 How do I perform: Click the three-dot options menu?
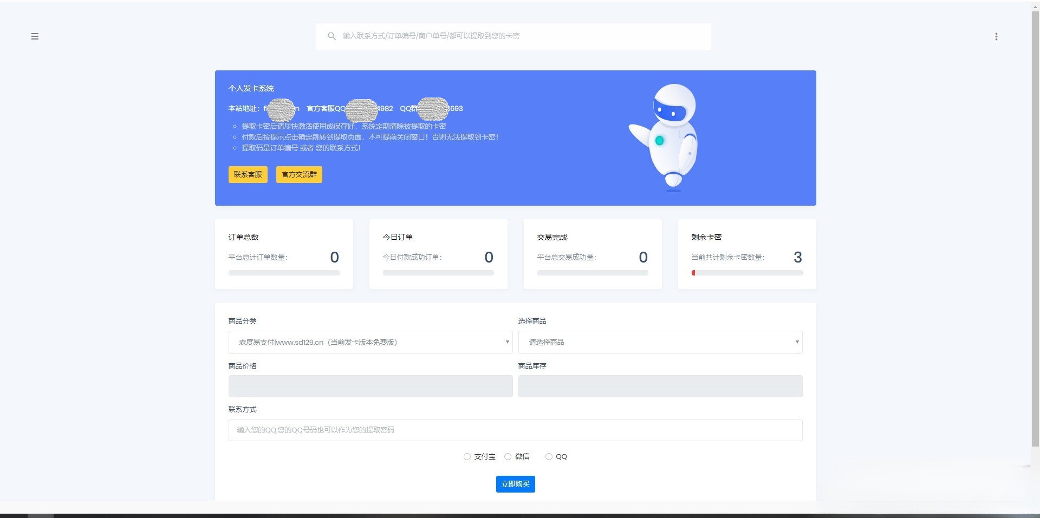click(x=996, y=36)
